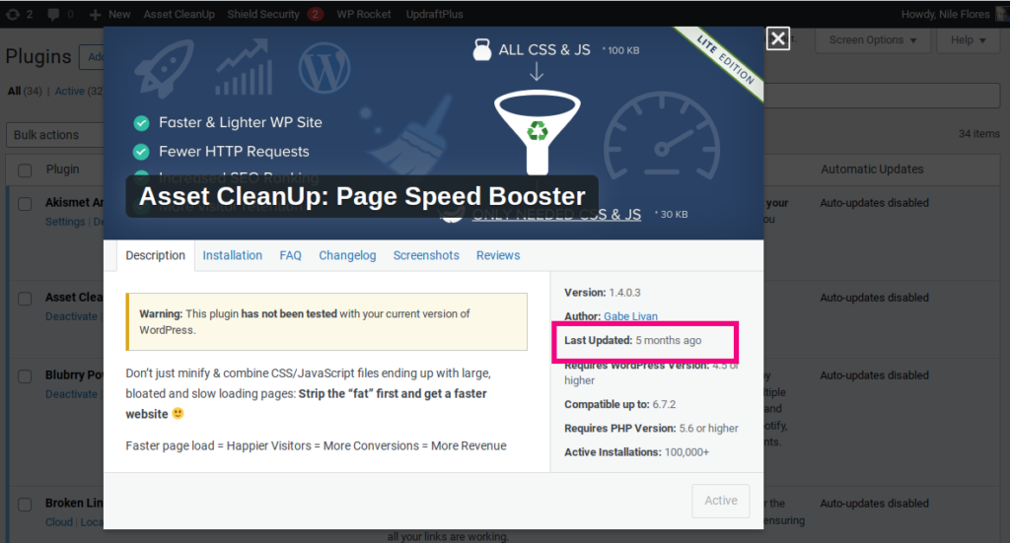Click the disabled Active button
This screenshot has width=1010, height=543.
[x=721, y=501]
